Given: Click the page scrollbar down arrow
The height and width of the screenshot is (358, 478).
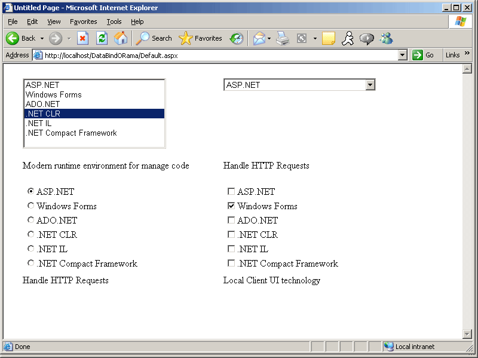Looking at the screenshot, I should (467, 333).
